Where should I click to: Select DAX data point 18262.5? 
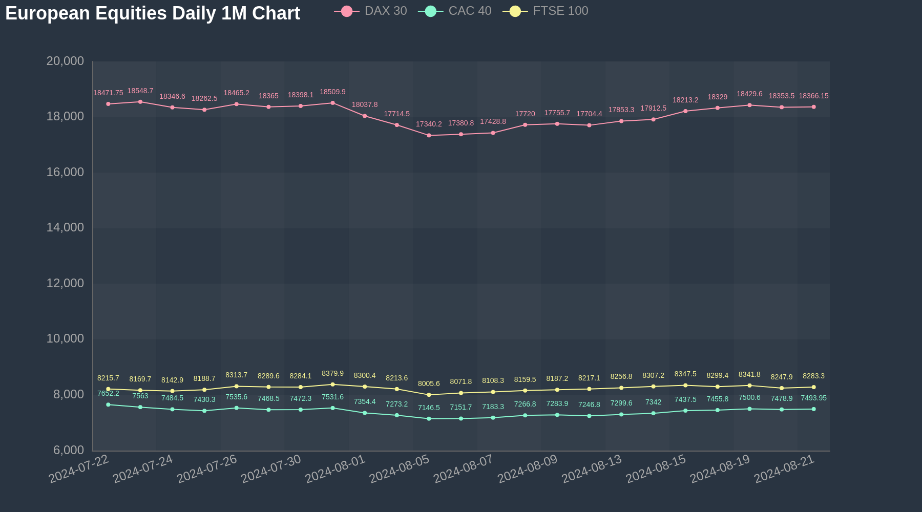204,110
